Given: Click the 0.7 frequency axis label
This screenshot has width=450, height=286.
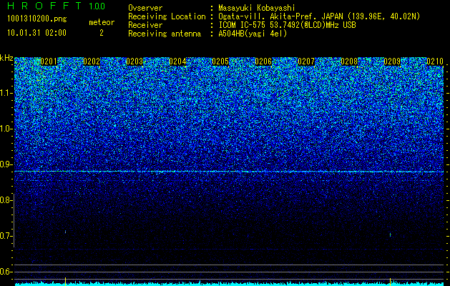Looking at the screenshot, I should click(x=4, y=236).
